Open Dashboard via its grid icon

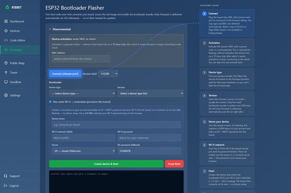(x=6, y=21)
